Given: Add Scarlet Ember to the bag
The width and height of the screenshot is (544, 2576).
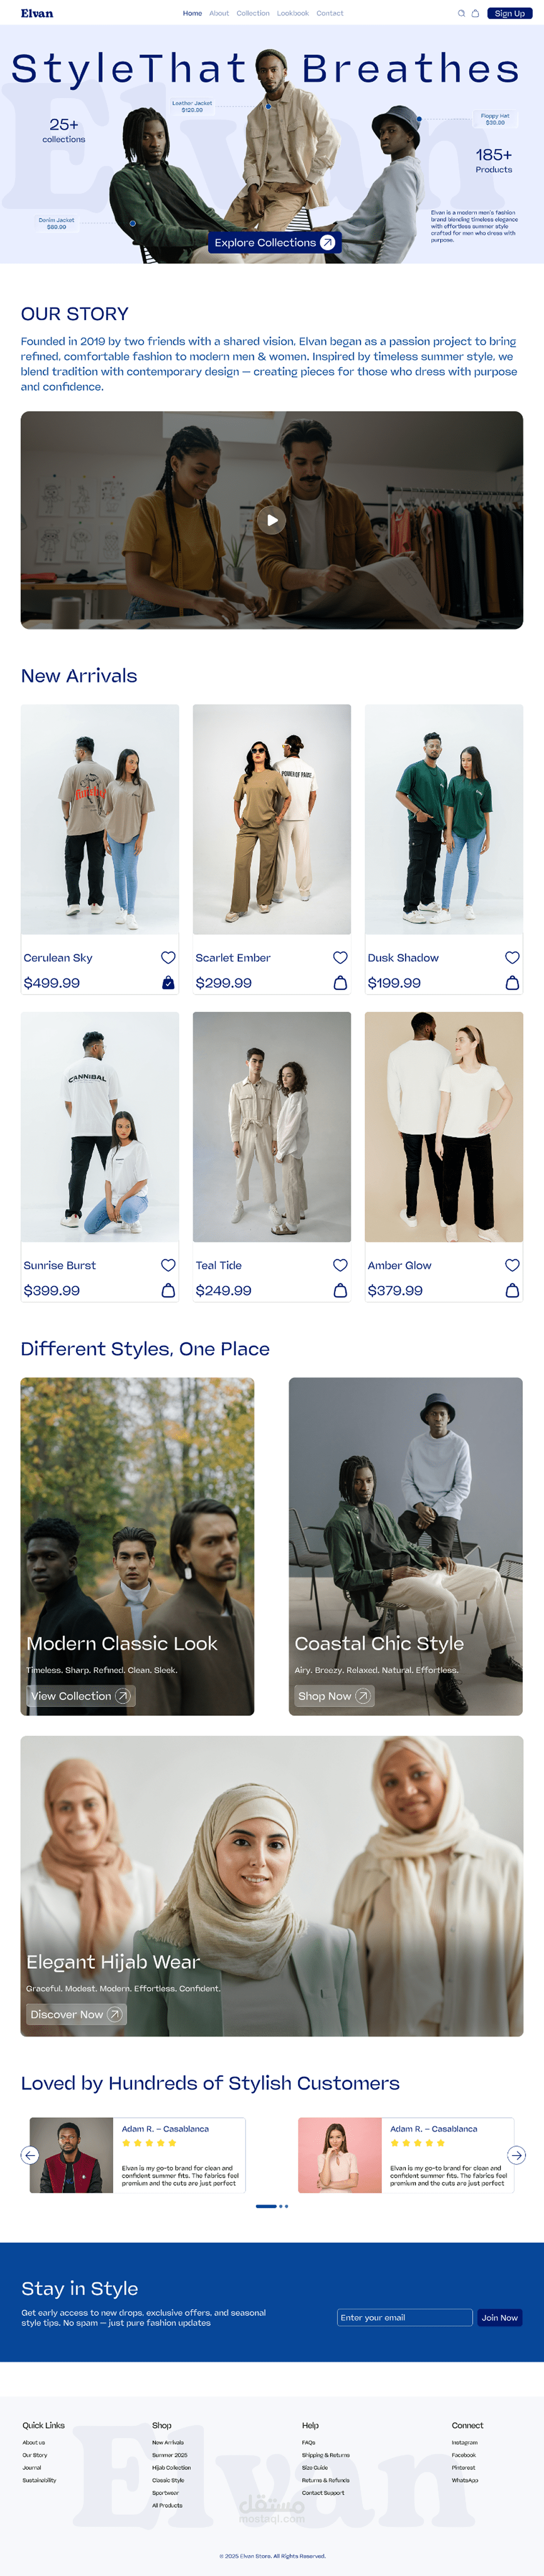Looking at the screenshot, I should (x=340, y=983).
